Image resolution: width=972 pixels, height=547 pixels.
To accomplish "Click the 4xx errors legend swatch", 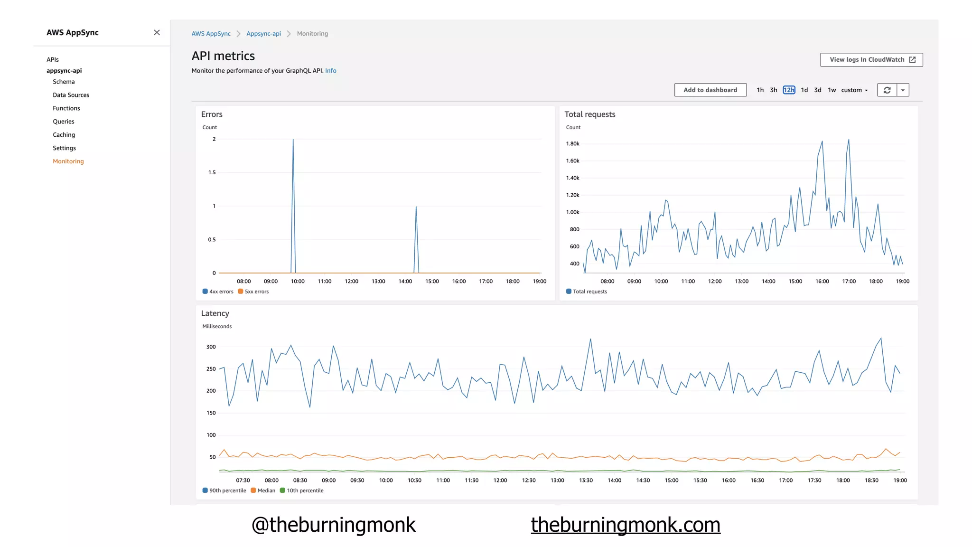I will [x=205, y=292].
